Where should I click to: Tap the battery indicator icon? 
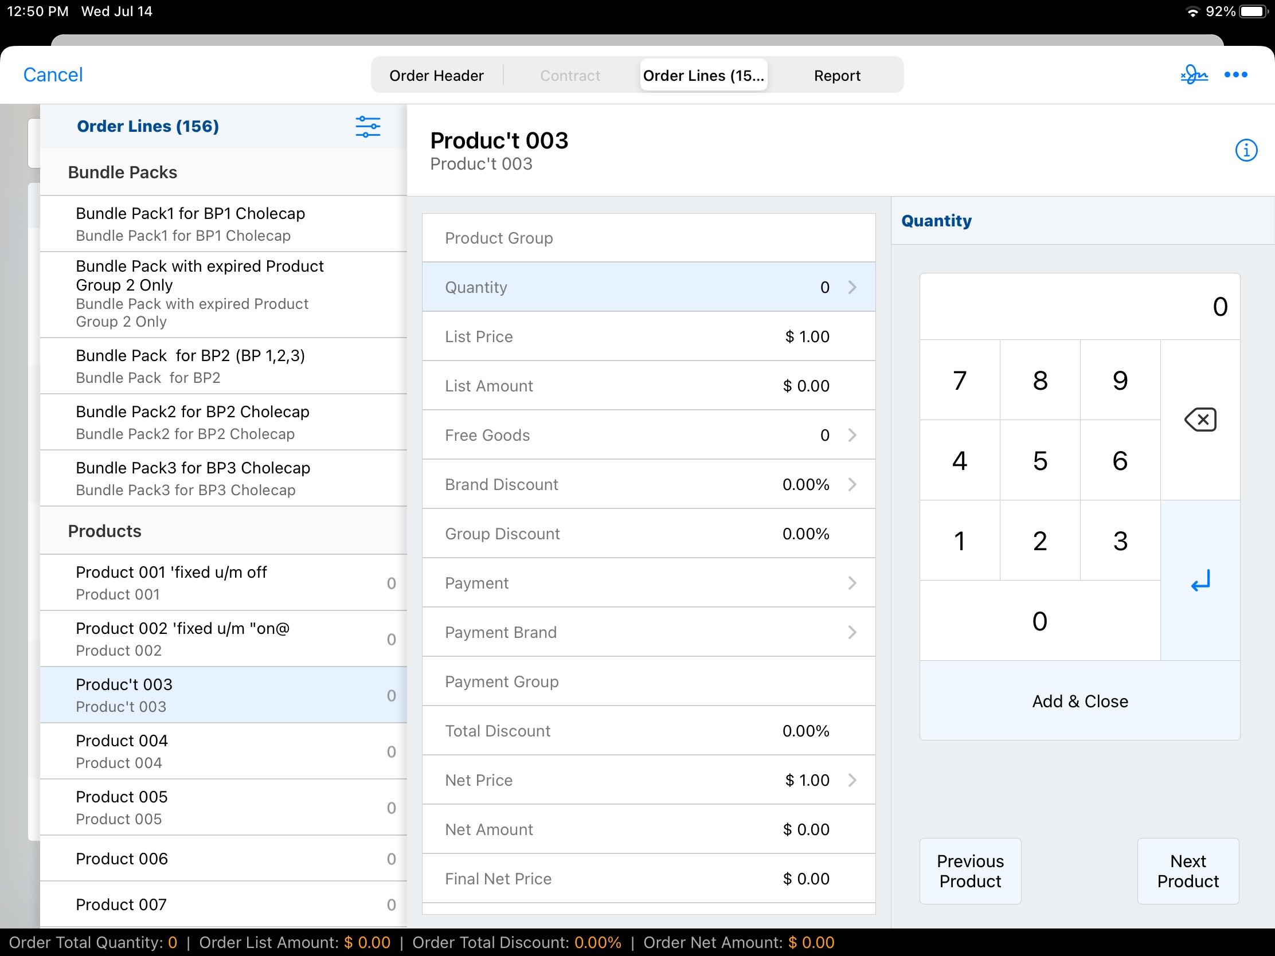(x=1253, y=11)
